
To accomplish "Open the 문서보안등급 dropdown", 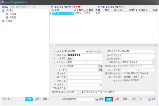I will pyautogui.click(x=154, y=59).
